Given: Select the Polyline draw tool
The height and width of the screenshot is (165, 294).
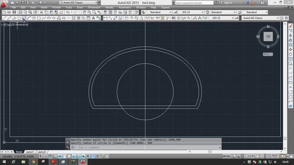Looking at the screenshot, I should 14,18.
